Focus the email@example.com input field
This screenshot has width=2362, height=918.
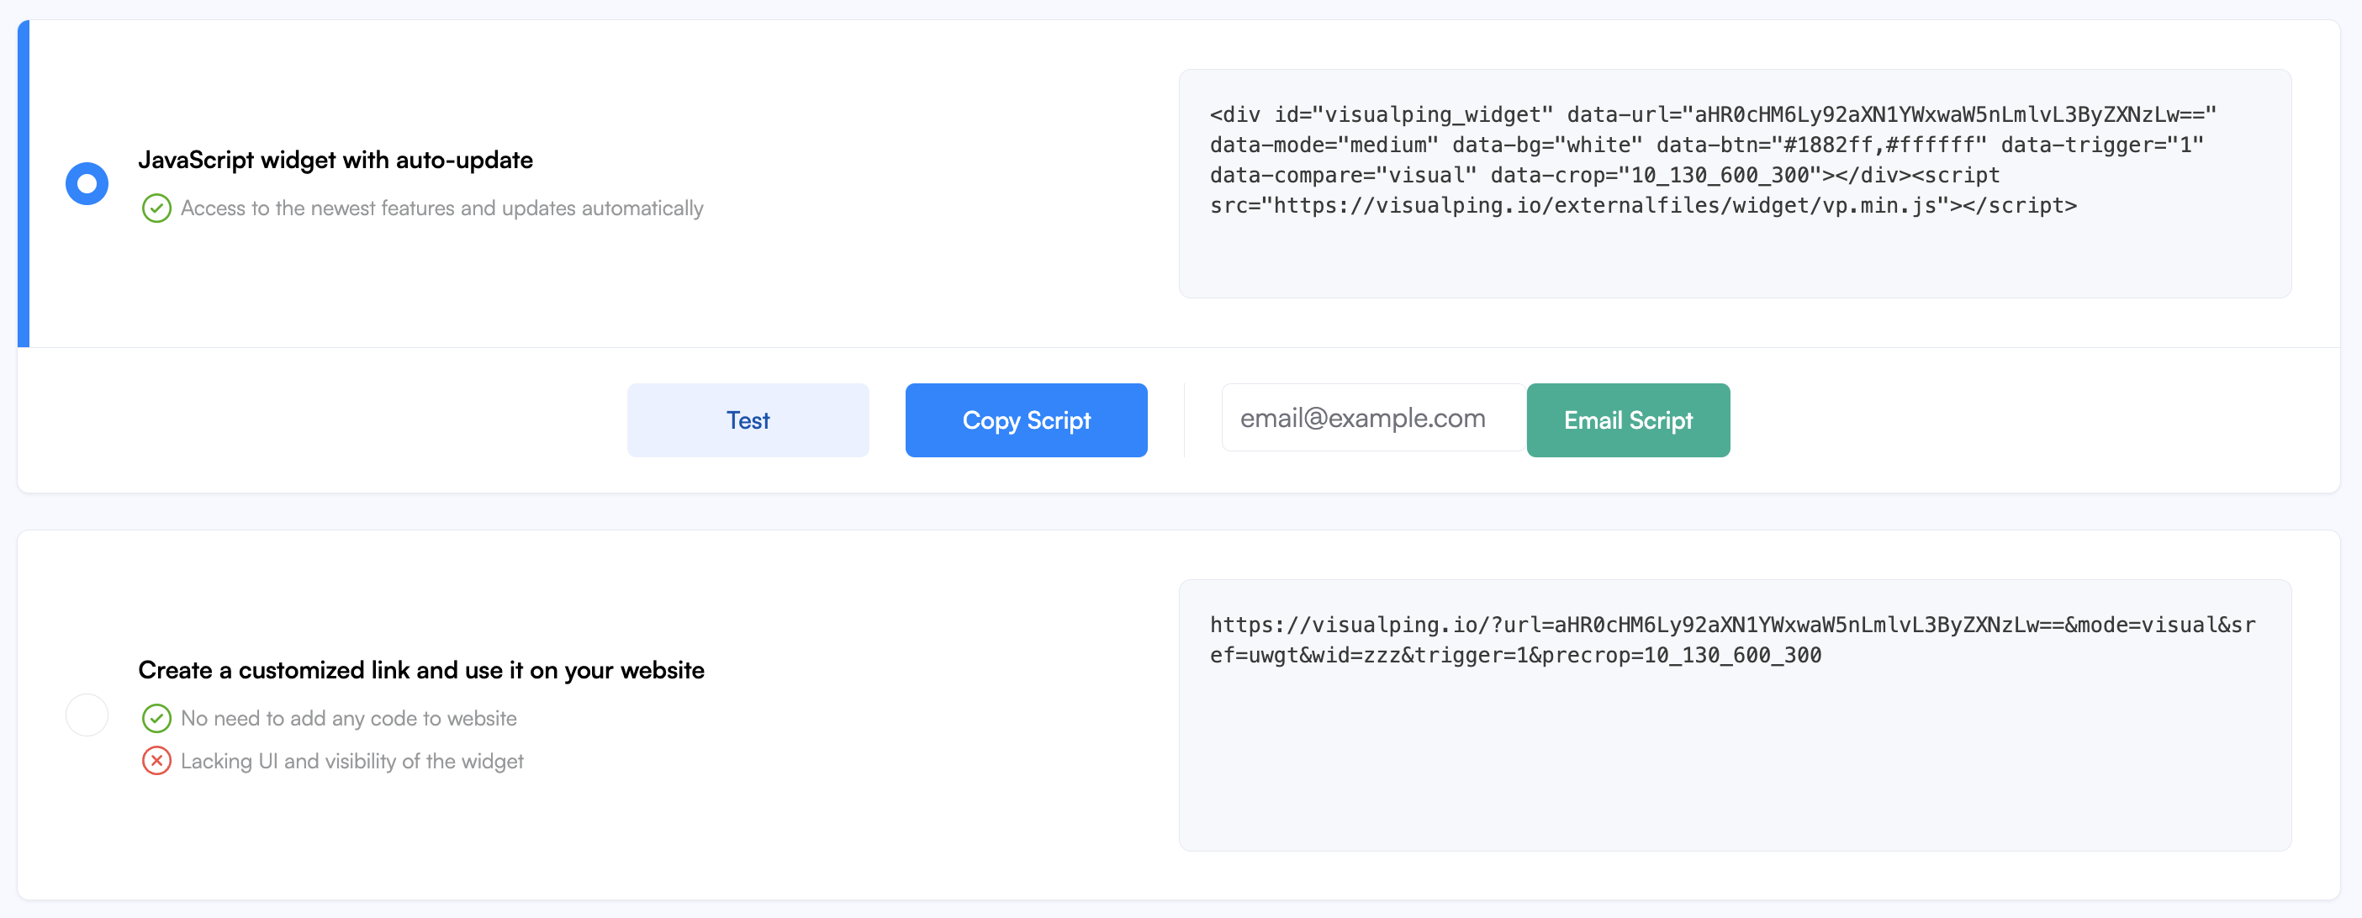pyautogui.click(x=1372, y=418)
